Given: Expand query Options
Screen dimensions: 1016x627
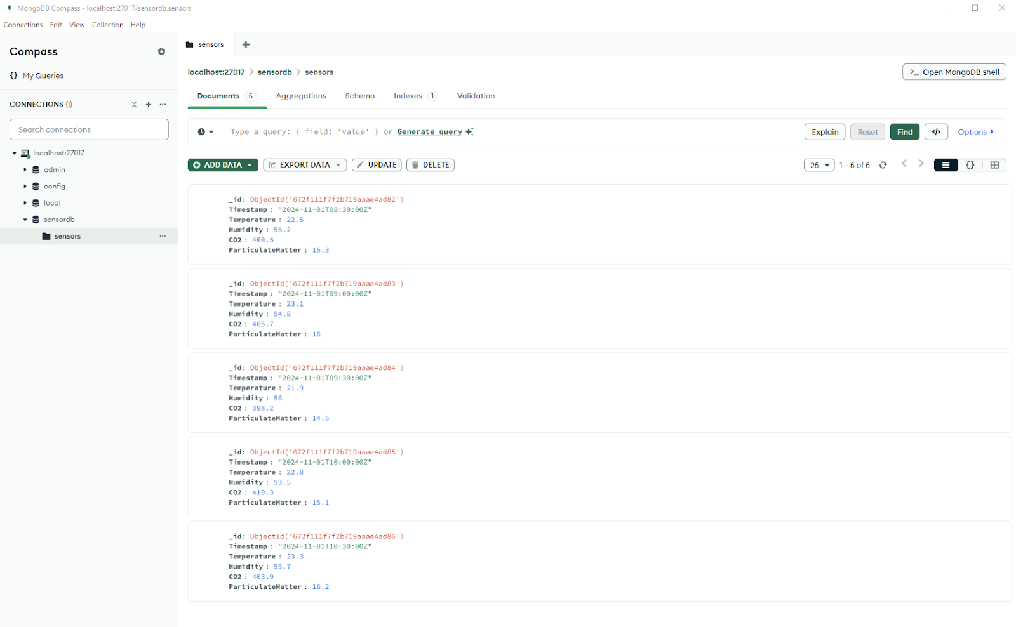Looking at the screenshot, I should (x=975, y=132).
